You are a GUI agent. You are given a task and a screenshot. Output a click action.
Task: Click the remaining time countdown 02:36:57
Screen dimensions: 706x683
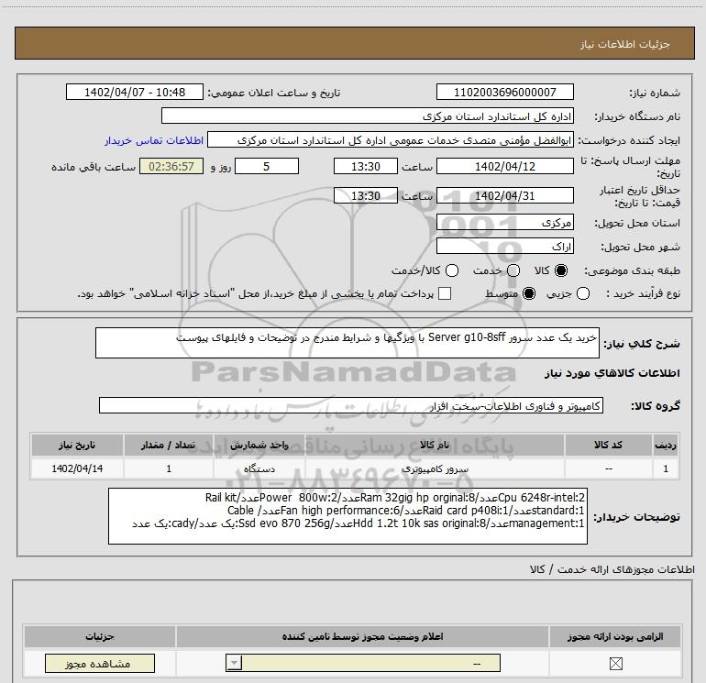(171, 166)
